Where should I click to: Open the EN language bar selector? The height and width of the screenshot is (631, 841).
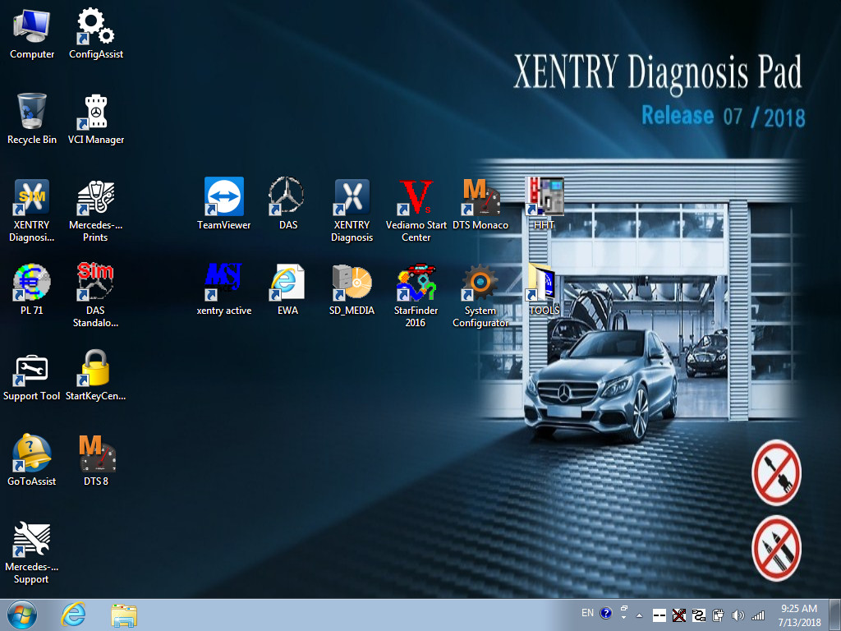pos(587,613)
